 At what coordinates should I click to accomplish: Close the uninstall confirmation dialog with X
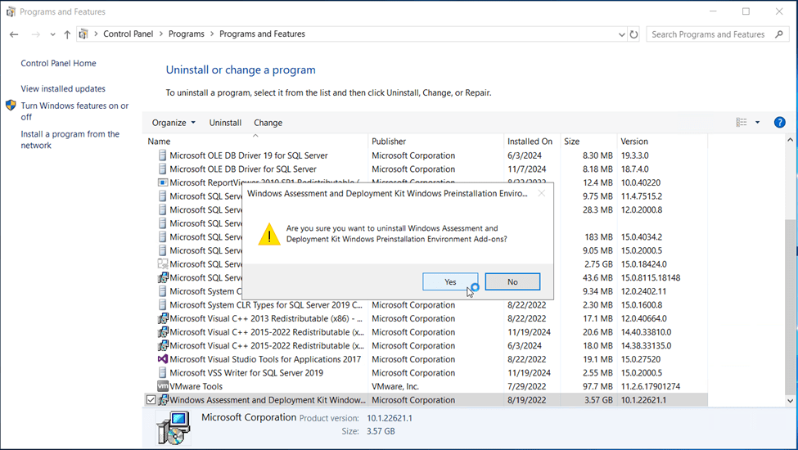pos(541,194)
